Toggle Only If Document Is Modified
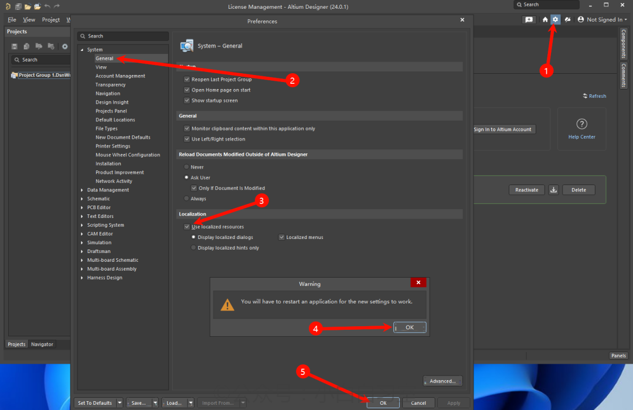The height and width of the screenshot is (410, 633). tap(194, 188)
